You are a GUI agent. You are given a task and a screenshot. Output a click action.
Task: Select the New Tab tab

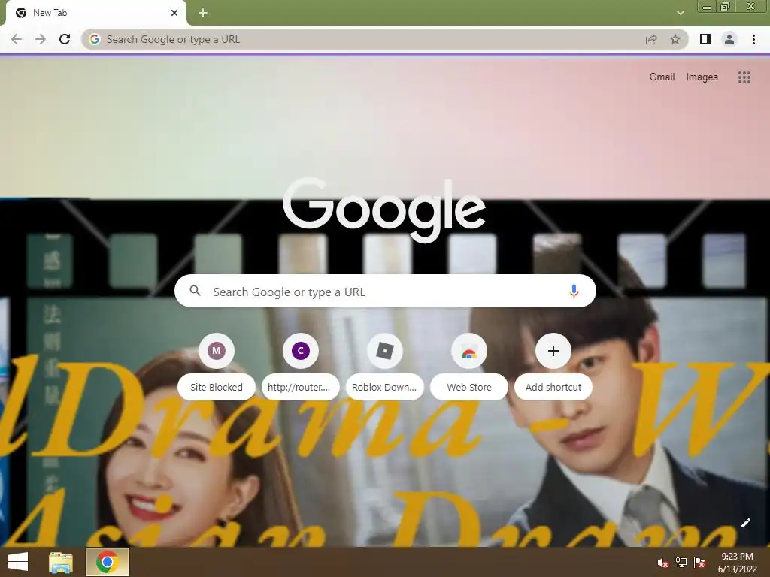95,13
